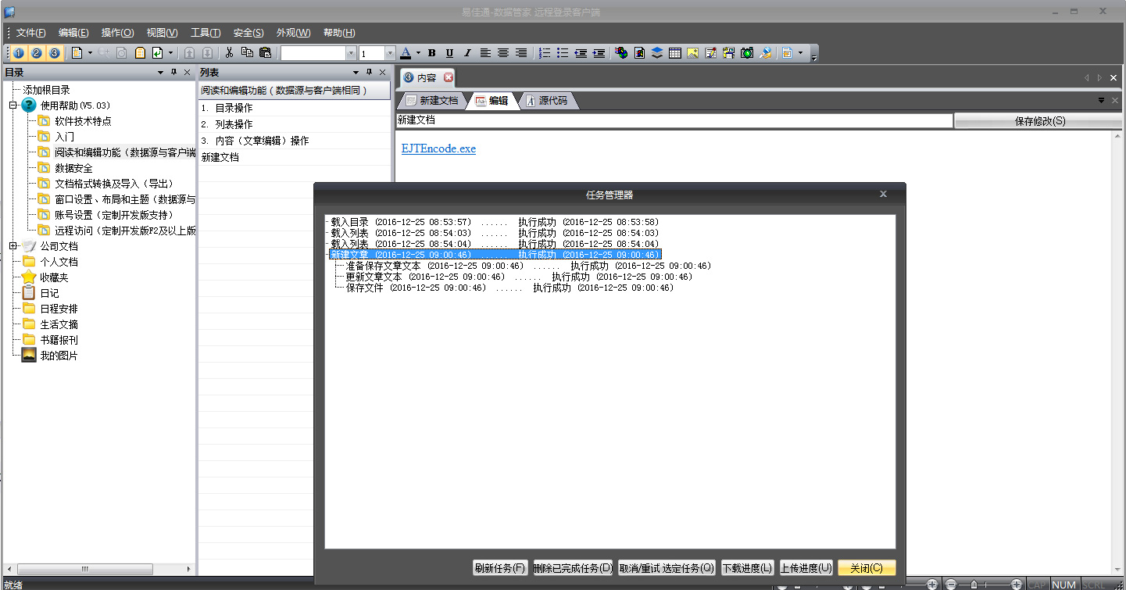Click the Cut scissors icon
1126x590 pixels.
(x=229, y=53)
